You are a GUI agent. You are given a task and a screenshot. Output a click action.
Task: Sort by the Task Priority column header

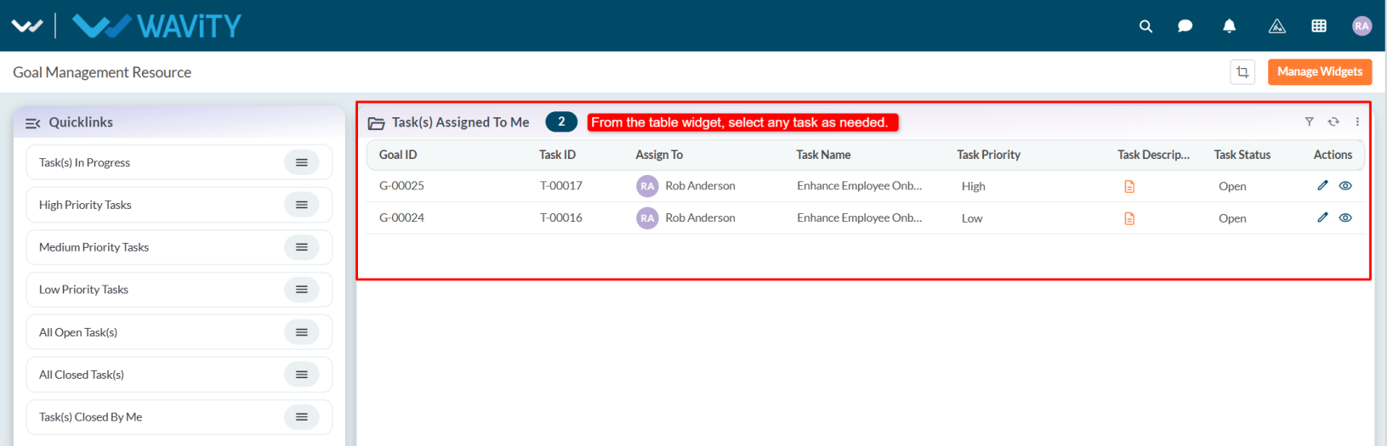[x=988, y=155]
